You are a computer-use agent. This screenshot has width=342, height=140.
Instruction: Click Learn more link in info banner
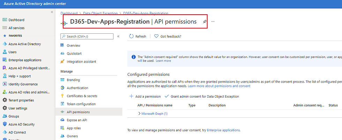pyautogui.click(x=163, y=61)
